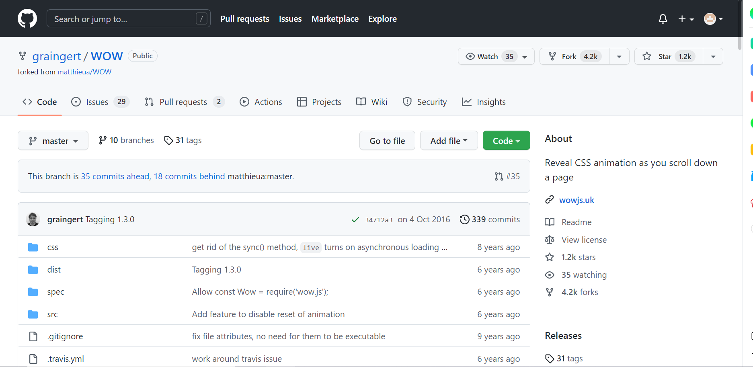Switch to the Wiki tab
This screenshot has width=753, height=367.
(x=372, y=102)
